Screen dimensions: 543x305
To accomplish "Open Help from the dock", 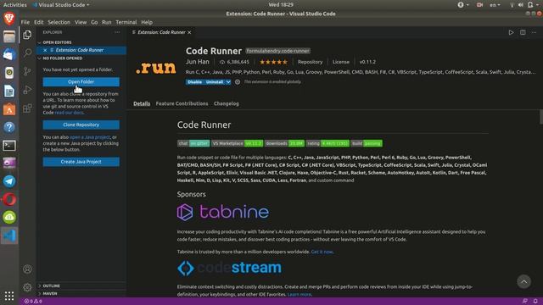I will click(9, 127).
